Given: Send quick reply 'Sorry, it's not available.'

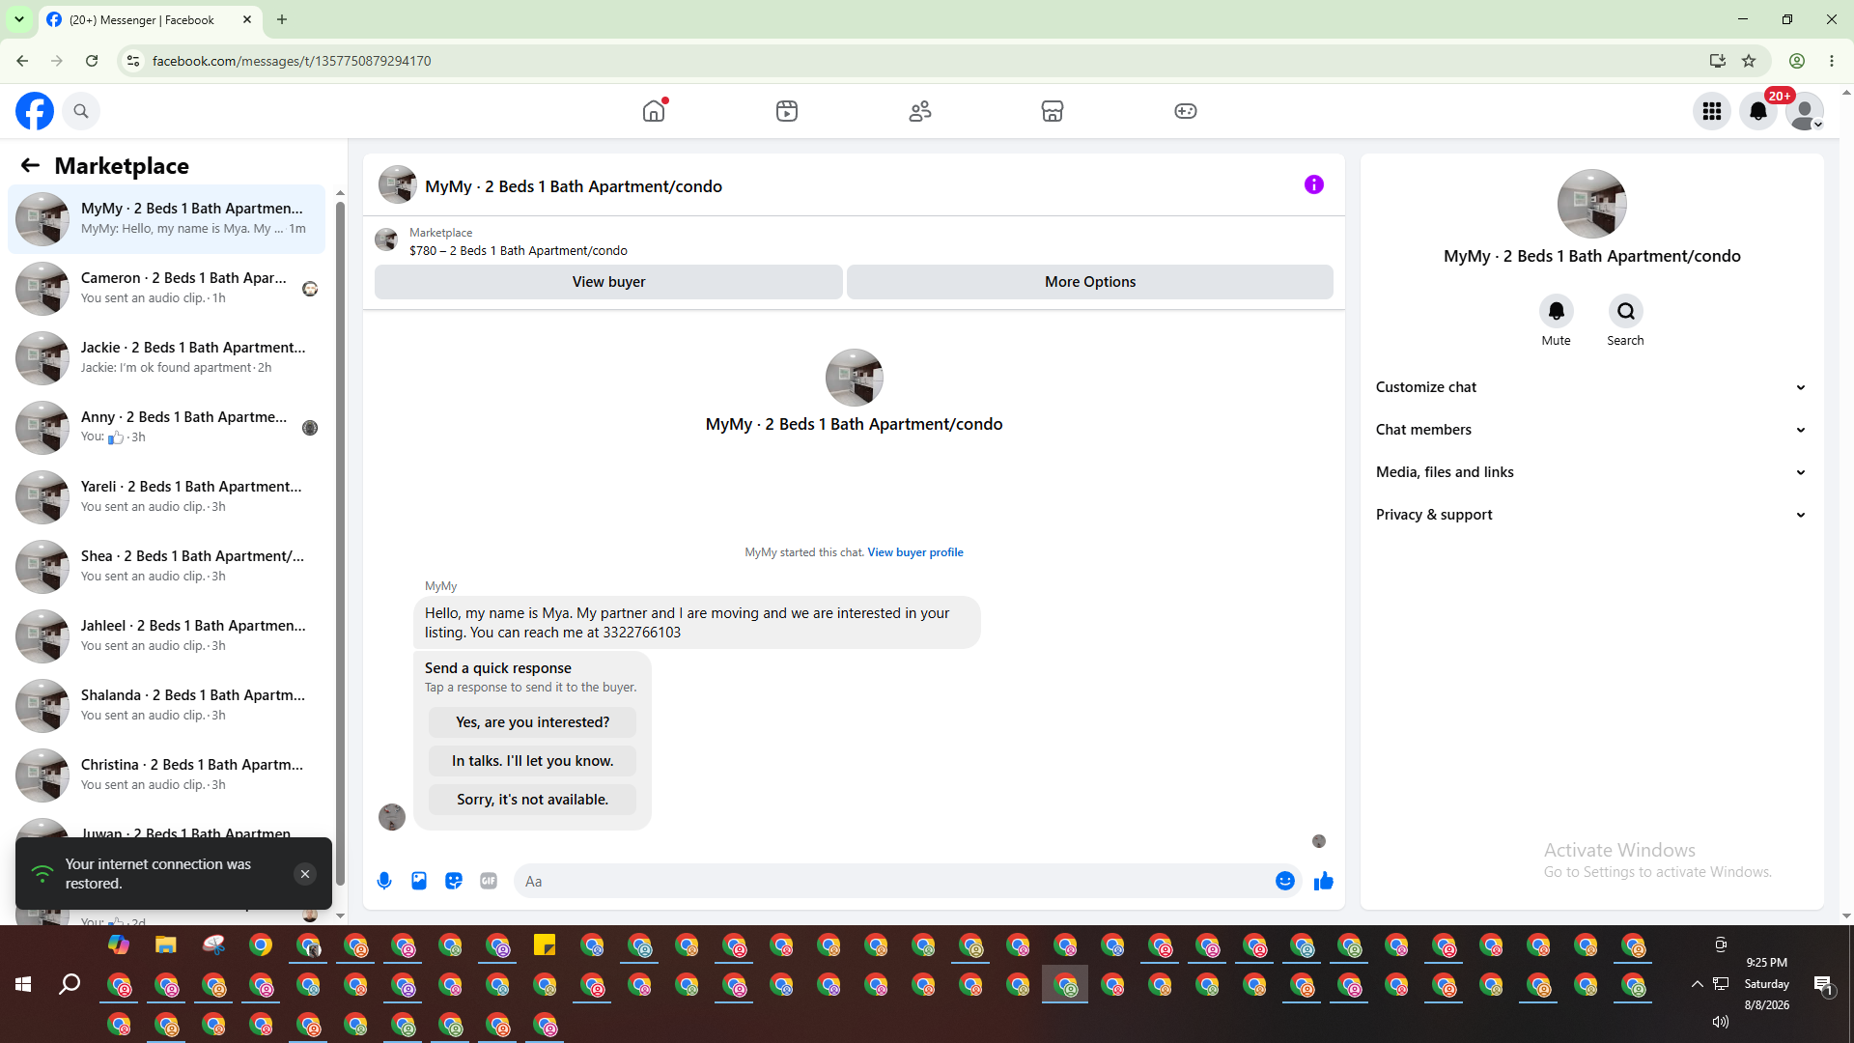Looking at the screenshot, I should (533, 800).
